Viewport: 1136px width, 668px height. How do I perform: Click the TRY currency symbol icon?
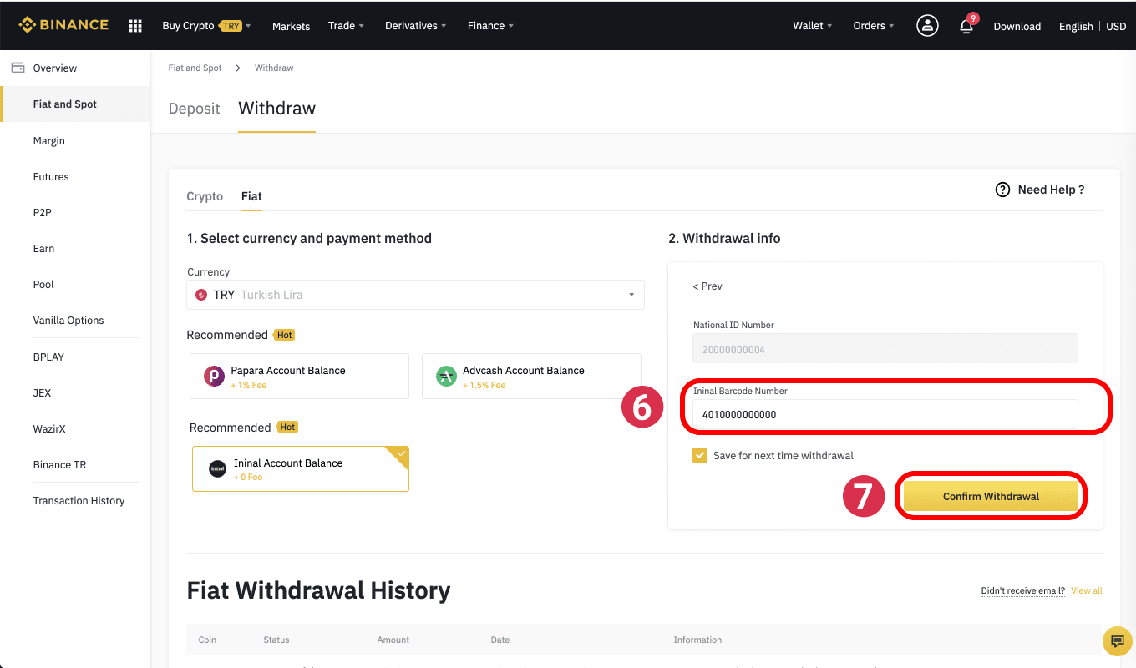click(200, 295)
